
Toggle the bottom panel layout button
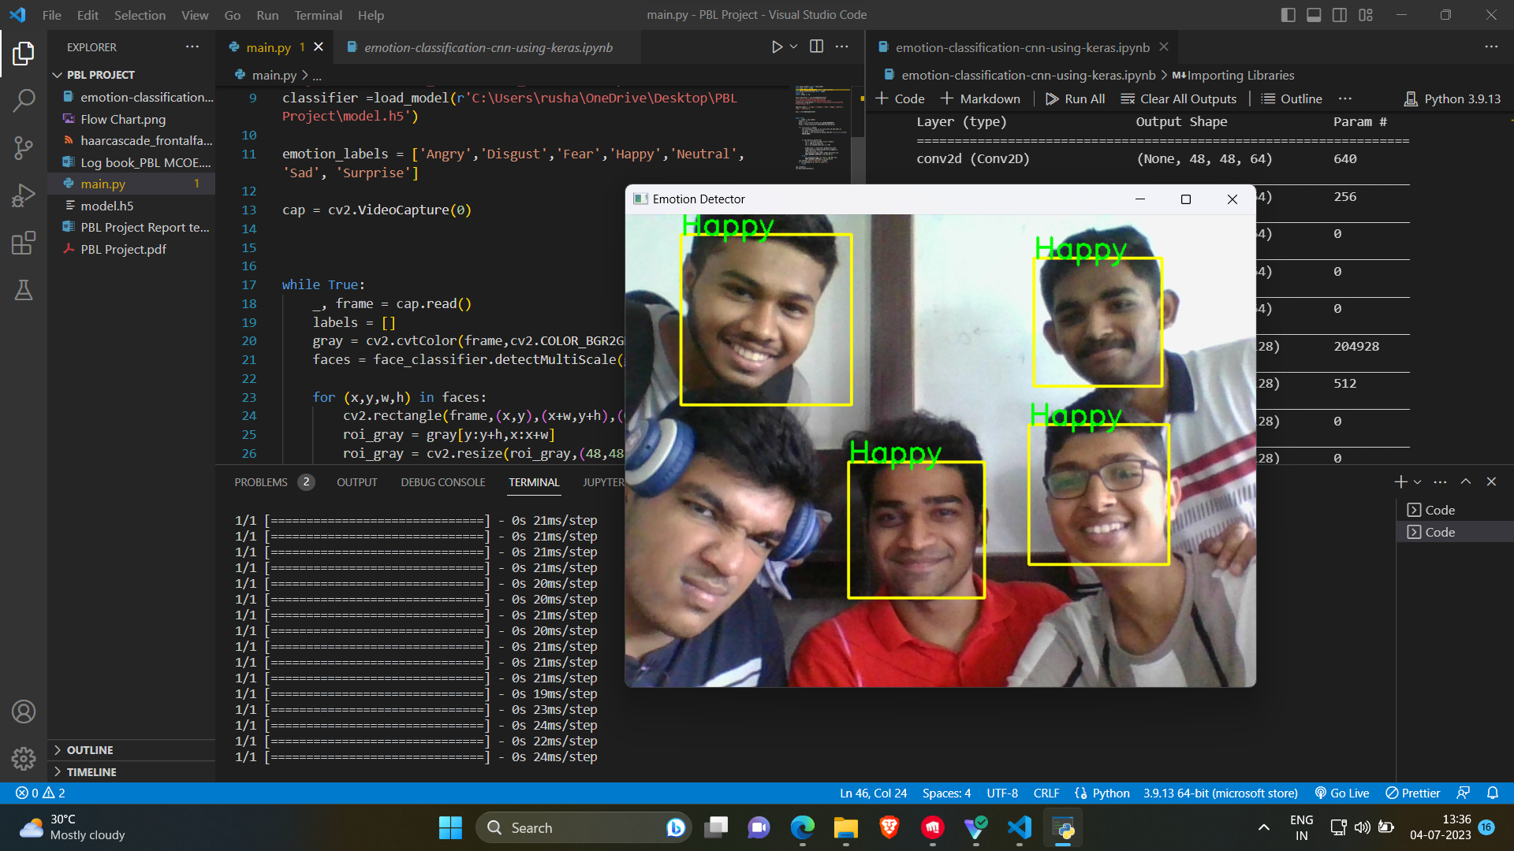click(x=1314, y=15)
